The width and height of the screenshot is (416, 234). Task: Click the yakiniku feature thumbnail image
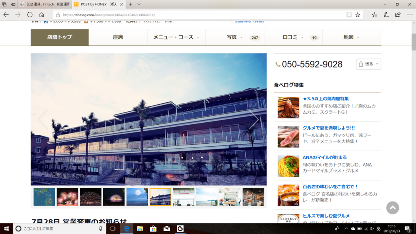point(288,107)
